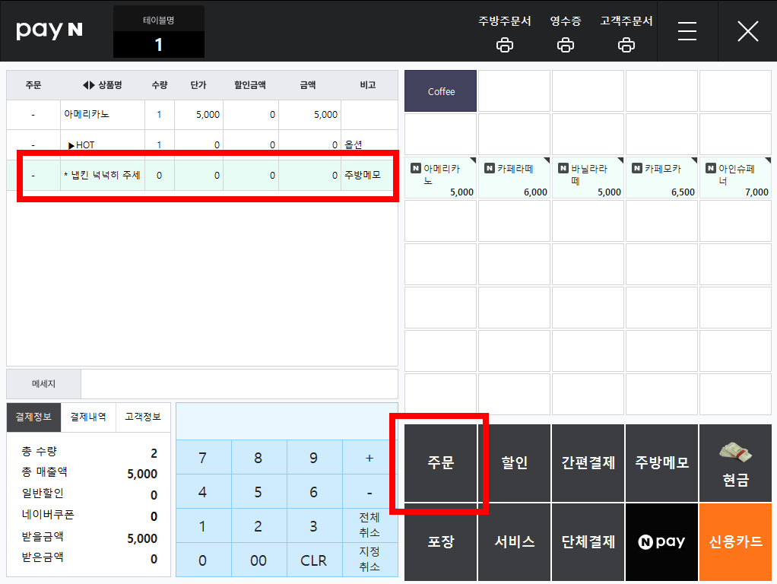777x584 pixels.
Task: Tap the CLR clear button
Action: (x=314, y=560)
